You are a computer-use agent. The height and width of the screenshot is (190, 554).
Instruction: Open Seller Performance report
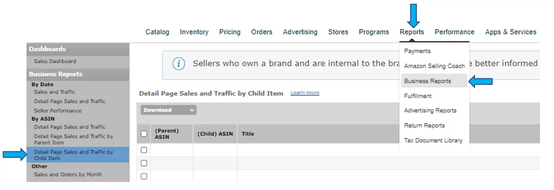[57, 110]
